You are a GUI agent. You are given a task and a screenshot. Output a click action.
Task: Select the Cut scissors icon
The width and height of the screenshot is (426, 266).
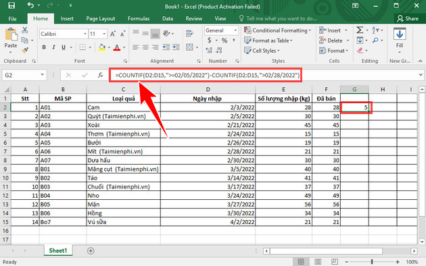pyautogui.click(x=25, y=30)
